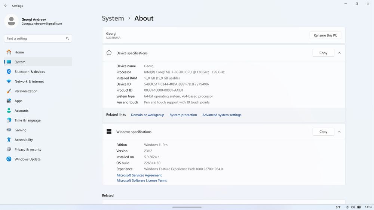
Task: Click the Gaming controller icon
Action: point(9,130)
